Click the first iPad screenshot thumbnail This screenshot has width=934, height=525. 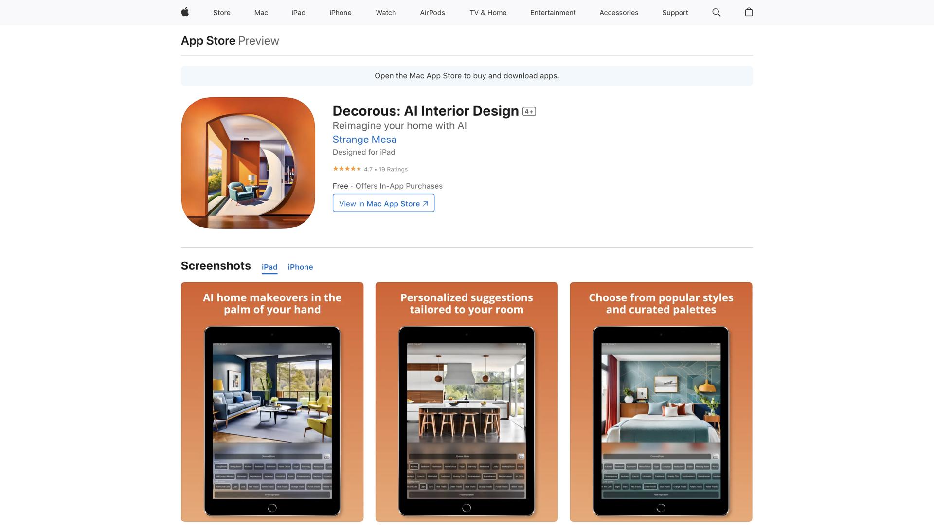pos(272,402)
